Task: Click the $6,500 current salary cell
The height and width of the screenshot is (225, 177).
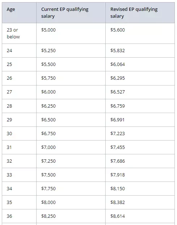Action: 71,120
